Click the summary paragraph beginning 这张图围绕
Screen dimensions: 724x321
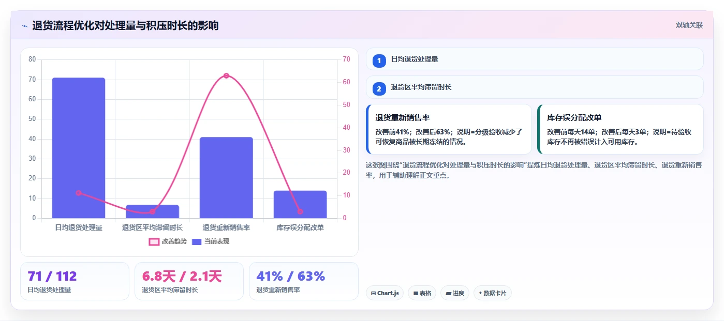534,170
